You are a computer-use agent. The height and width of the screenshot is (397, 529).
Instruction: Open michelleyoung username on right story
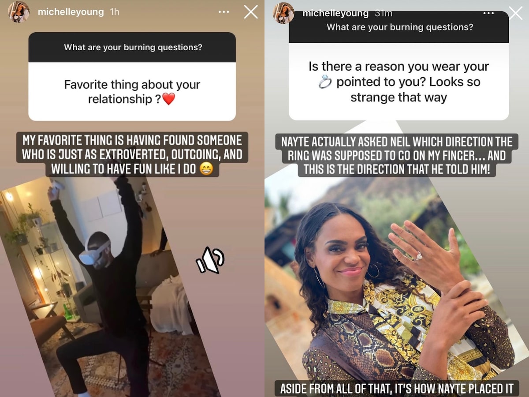pos(335,13)
